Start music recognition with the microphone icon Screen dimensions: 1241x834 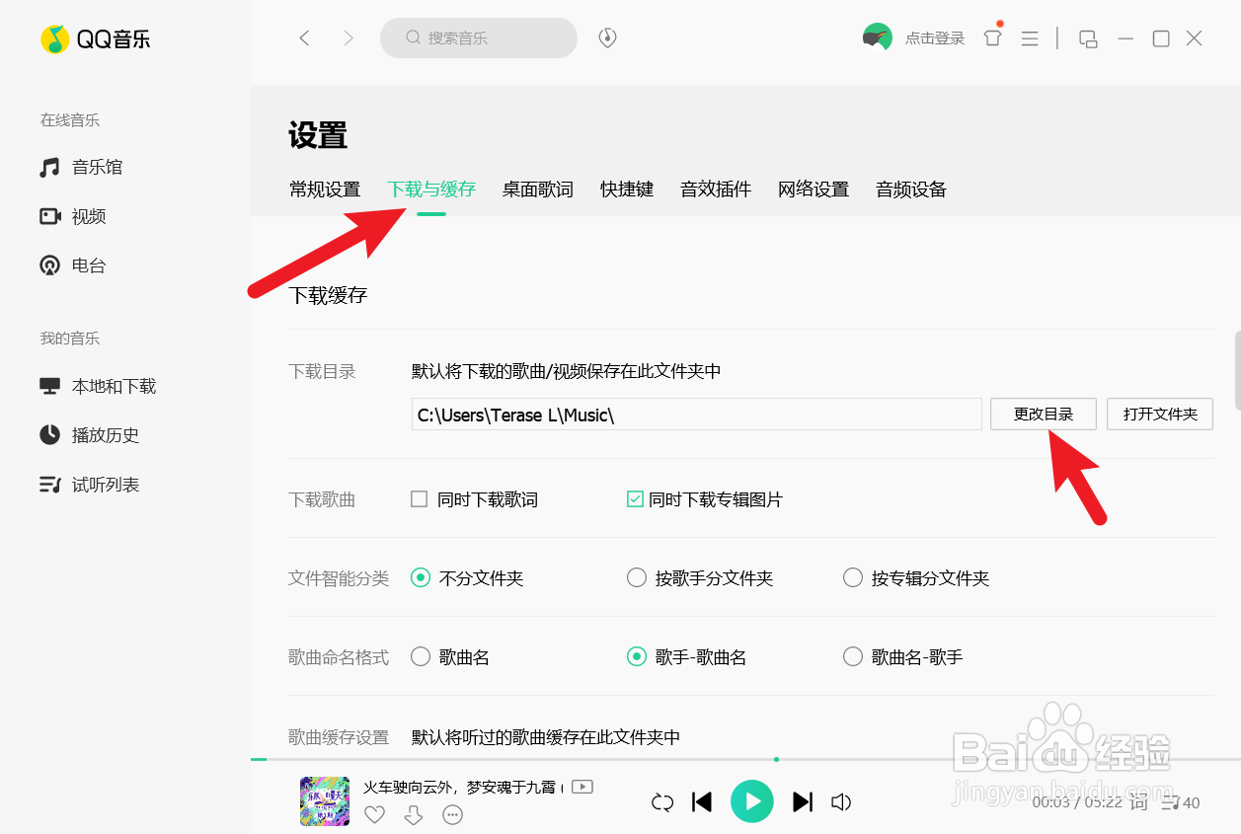click(x=607, y=37)
